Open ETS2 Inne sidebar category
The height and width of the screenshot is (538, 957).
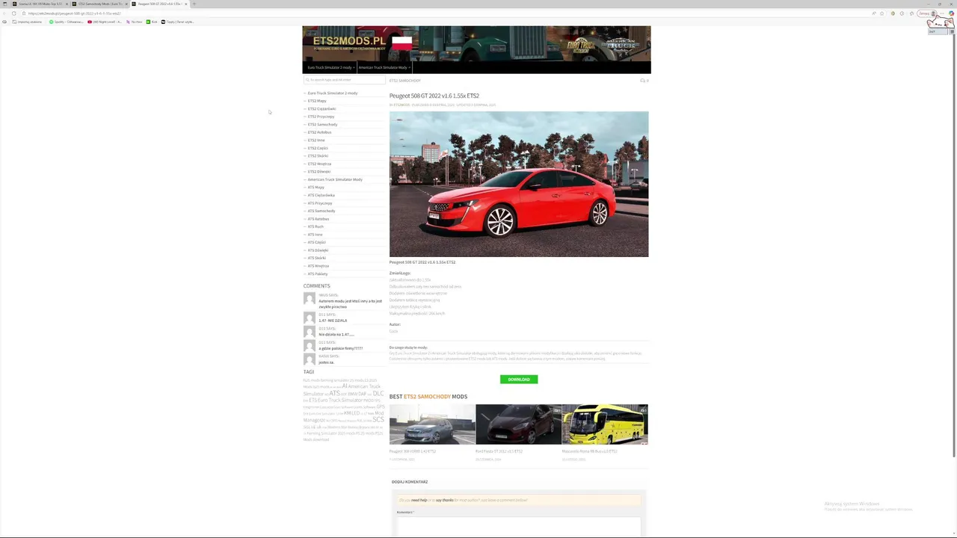coord(316,140)
